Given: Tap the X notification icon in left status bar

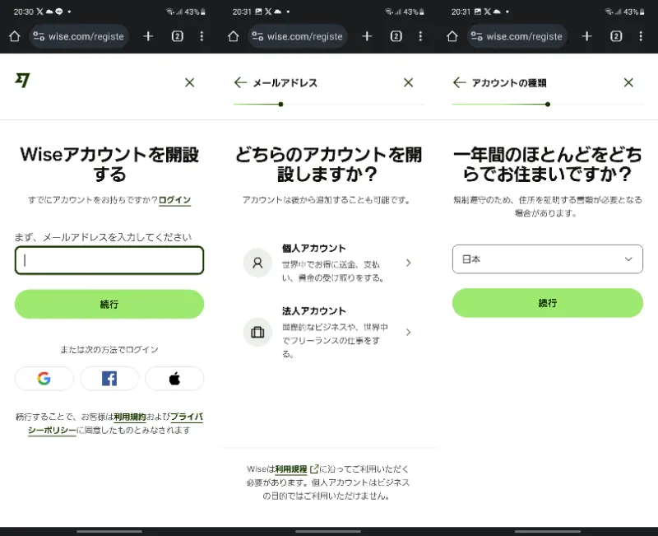Looking at the screenshot, I should pos(39,12).
